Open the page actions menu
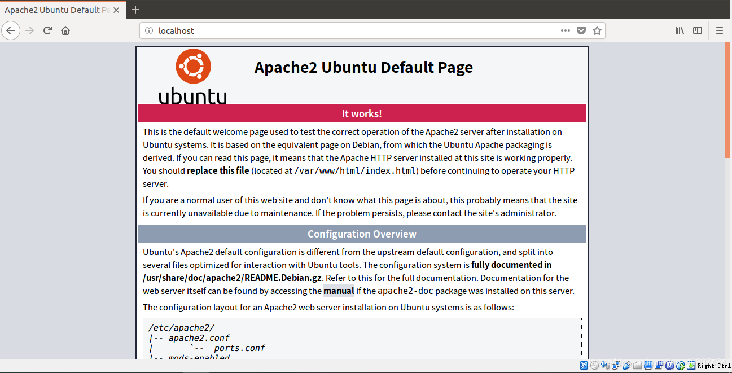Image resolution: width=732 pixels, height=373 pixels. click(x=565, y=30)
